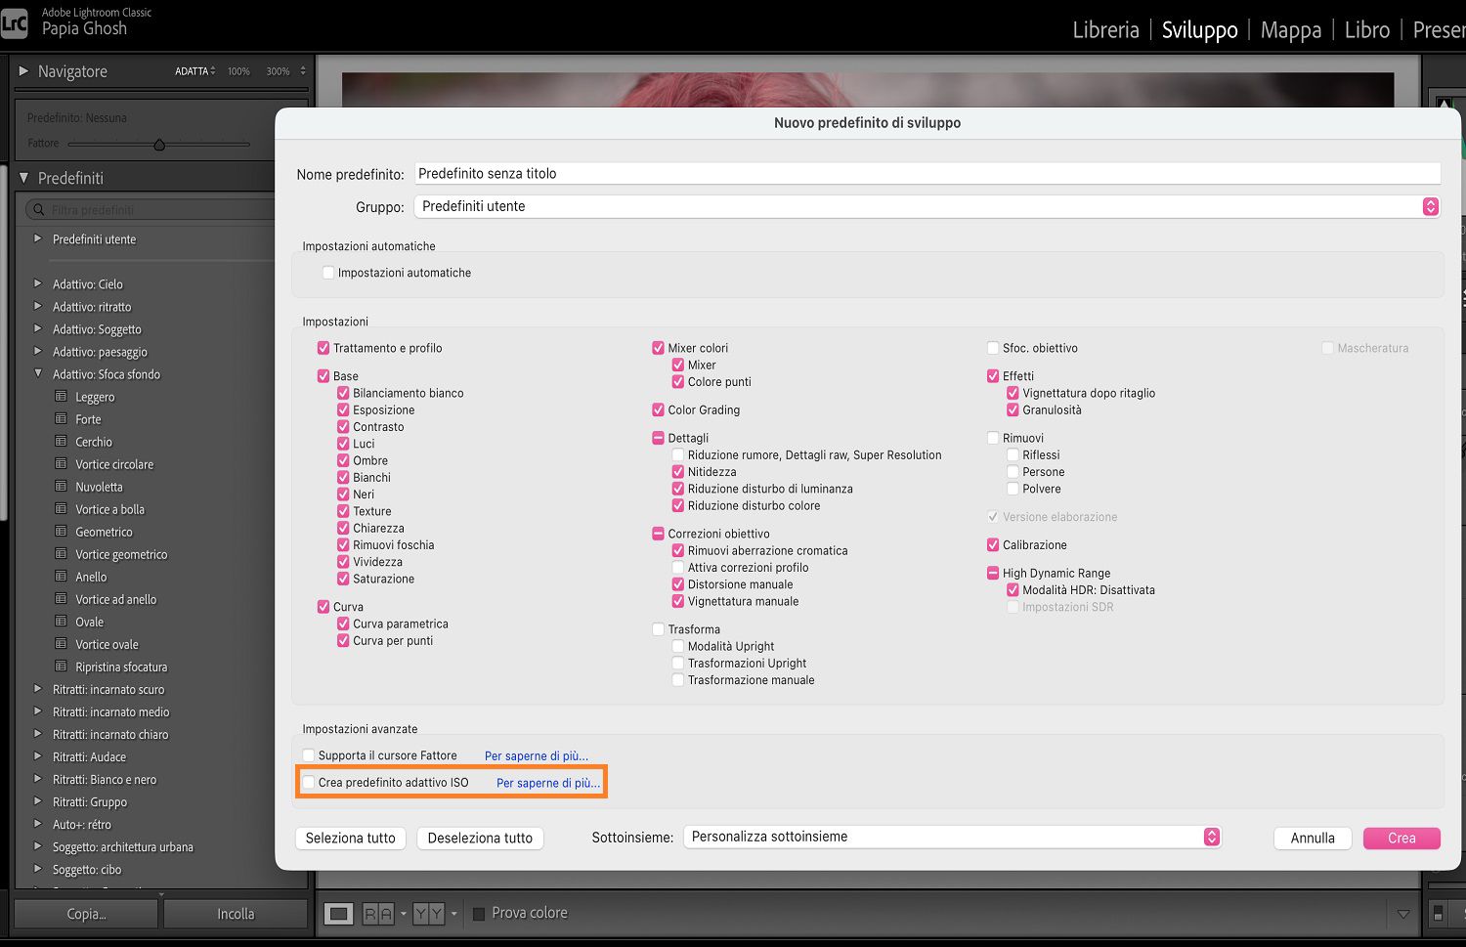The width and height of the screenshot is (1466, 947).
Task: Select the Geometrico preset icon
Action: [61, 532]
